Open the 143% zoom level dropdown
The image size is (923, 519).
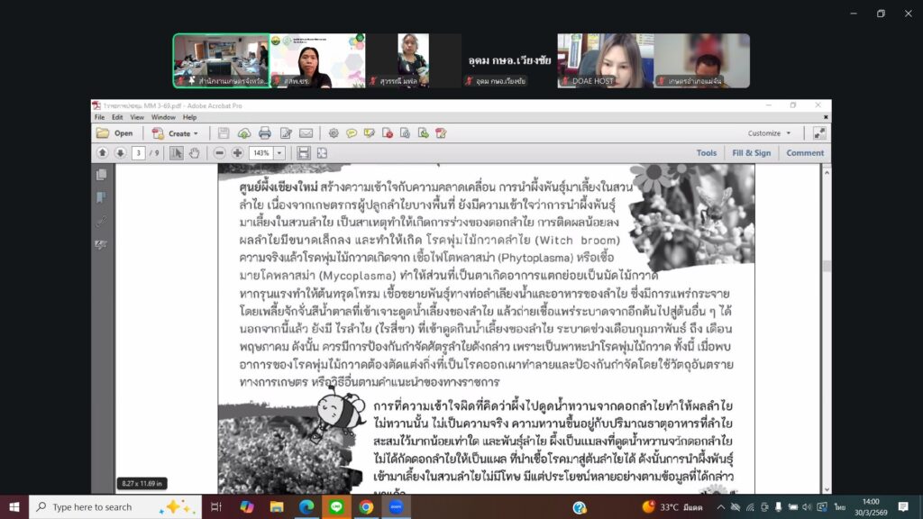279,153
